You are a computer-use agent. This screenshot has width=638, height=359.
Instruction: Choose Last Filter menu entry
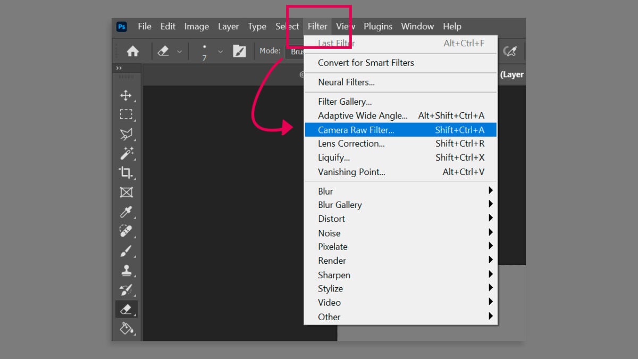(x=401, y=44)
